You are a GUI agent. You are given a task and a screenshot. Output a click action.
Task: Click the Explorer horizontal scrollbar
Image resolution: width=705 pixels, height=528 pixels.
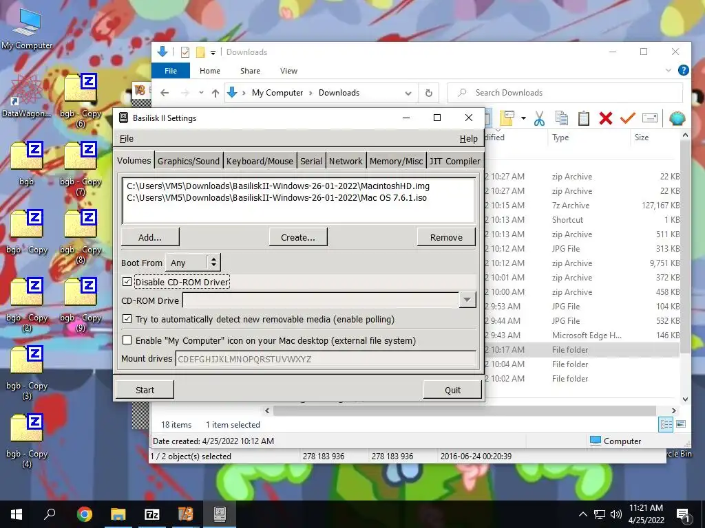pyautogui.click(x=465, y=410)
